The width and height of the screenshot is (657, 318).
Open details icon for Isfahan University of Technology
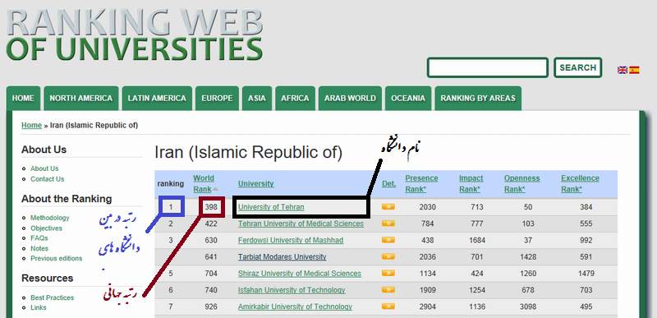[388, 289]
